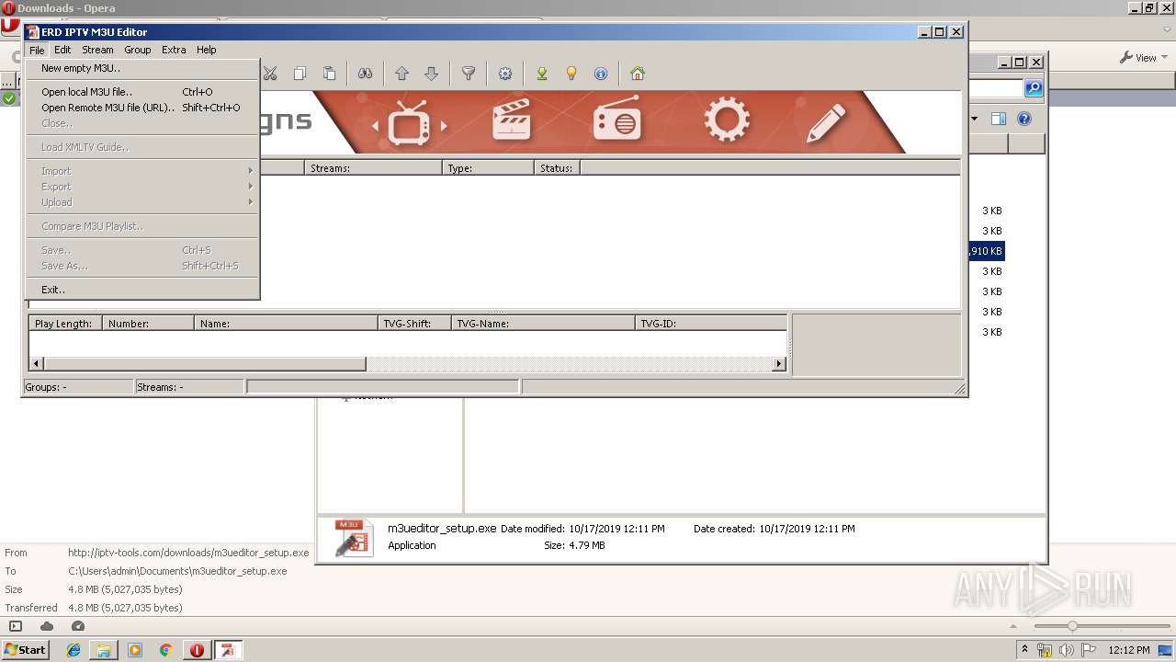Choose Open local M3U file
1176x662 pixels.
pyautogui.click(x=142, y=92)
